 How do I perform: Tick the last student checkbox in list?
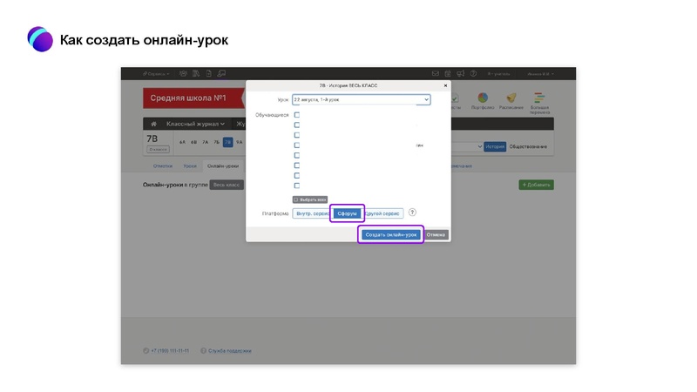[297, 186]
